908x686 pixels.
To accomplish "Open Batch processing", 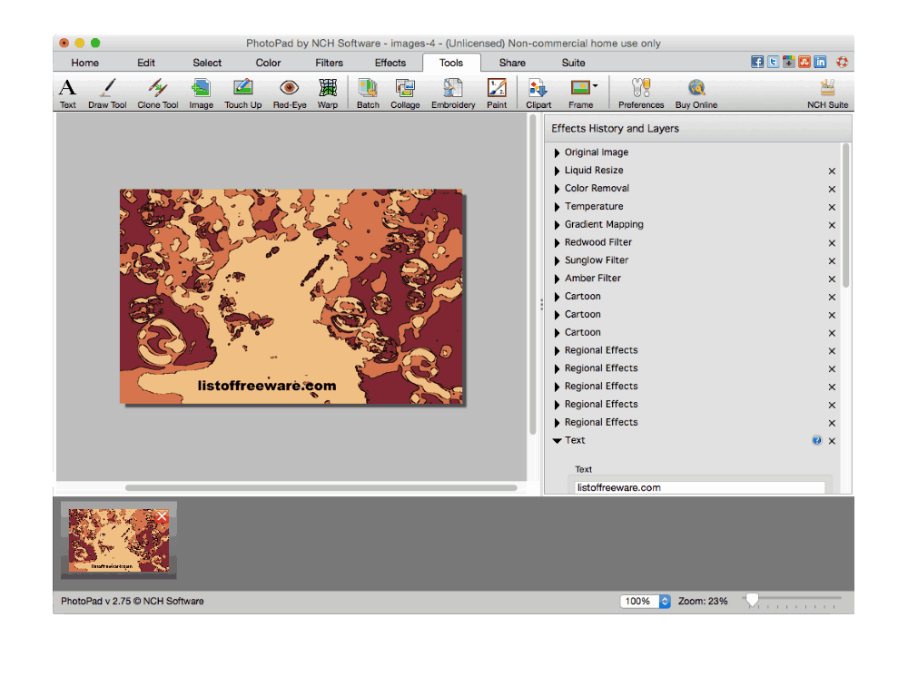I will 368,93.
